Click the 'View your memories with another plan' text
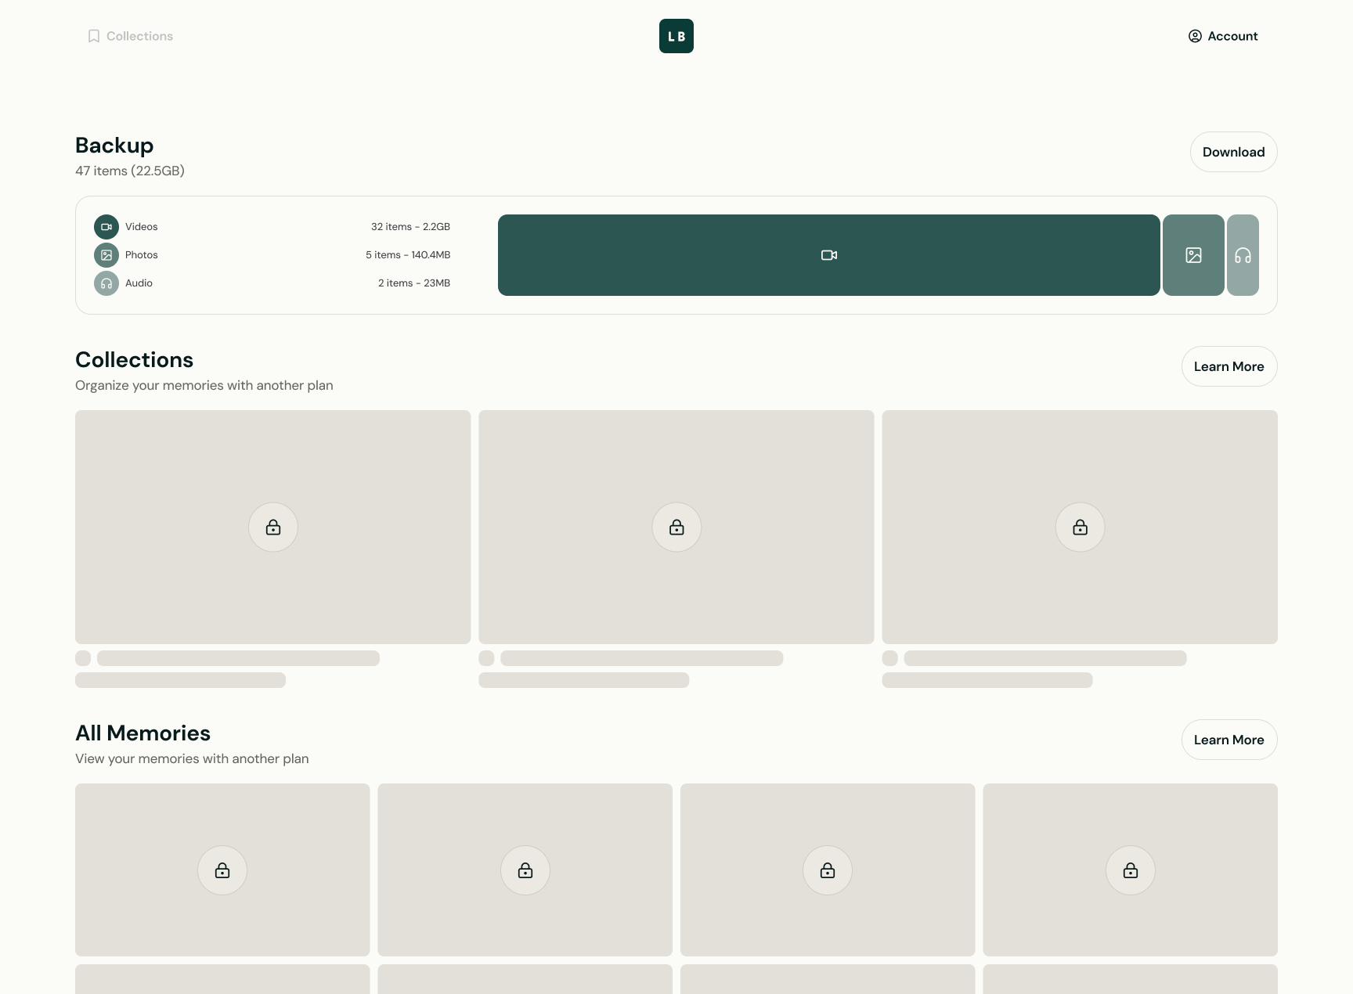Viewport: 1353px width, 994px height. click(192, 758)
